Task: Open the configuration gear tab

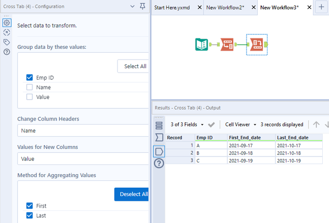Action: tap(7, 23)
